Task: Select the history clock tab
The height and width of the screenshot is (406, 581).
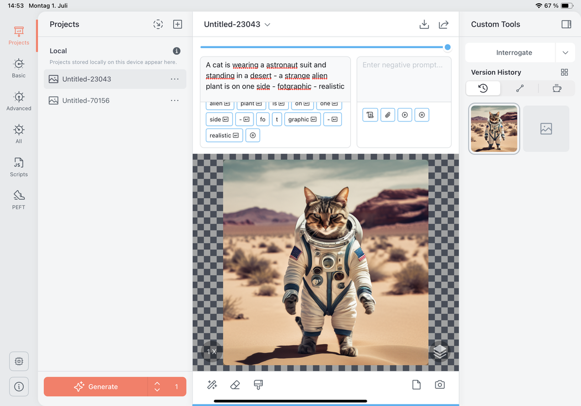Action: pos(483,88)
